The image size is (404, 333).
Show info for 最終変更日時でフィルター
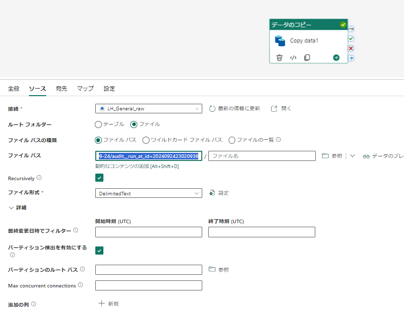click(76, 230)
